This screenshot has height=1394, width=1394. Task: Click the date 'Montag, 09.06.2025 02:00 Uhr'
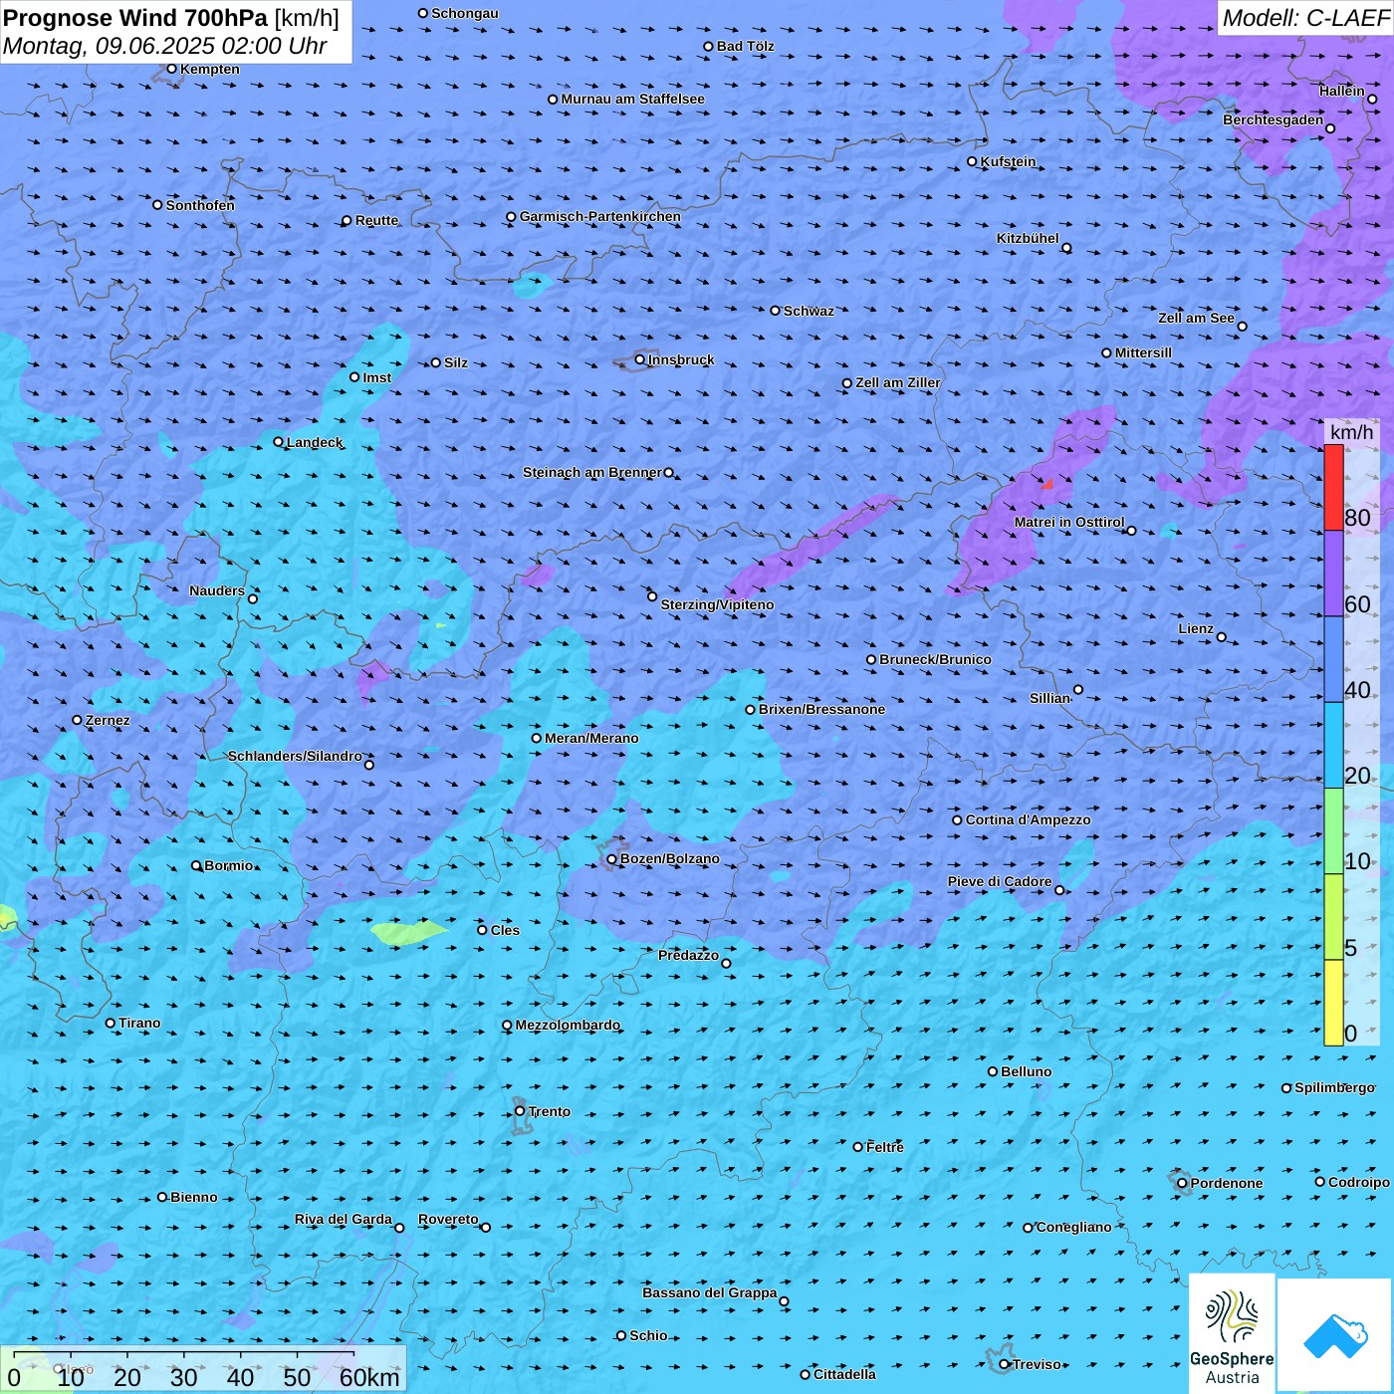[x=165, y=46]
